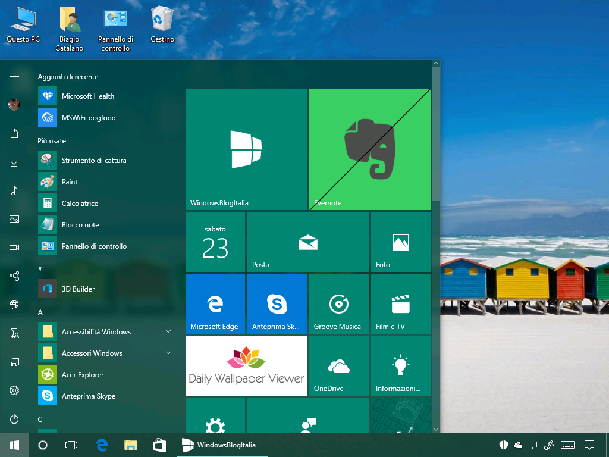Click the C section header

(40, 419)
